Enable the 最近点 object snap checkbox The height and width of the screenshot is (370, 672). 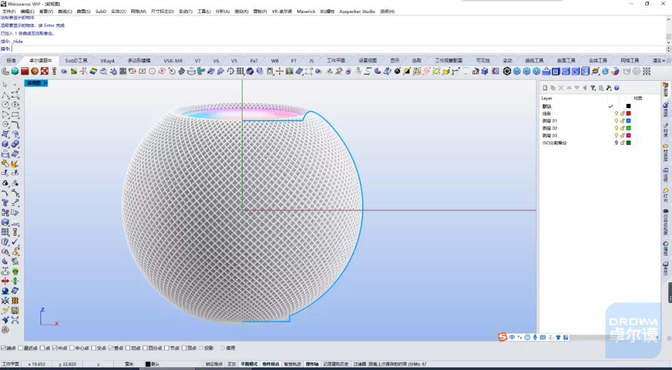20,348
